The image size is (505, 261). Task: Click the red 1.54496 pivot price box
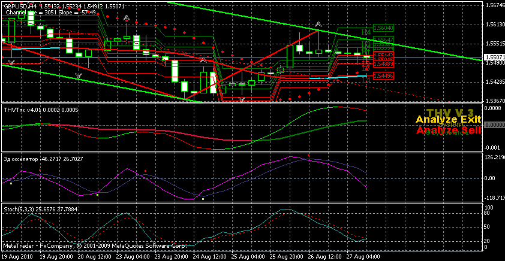383,76
